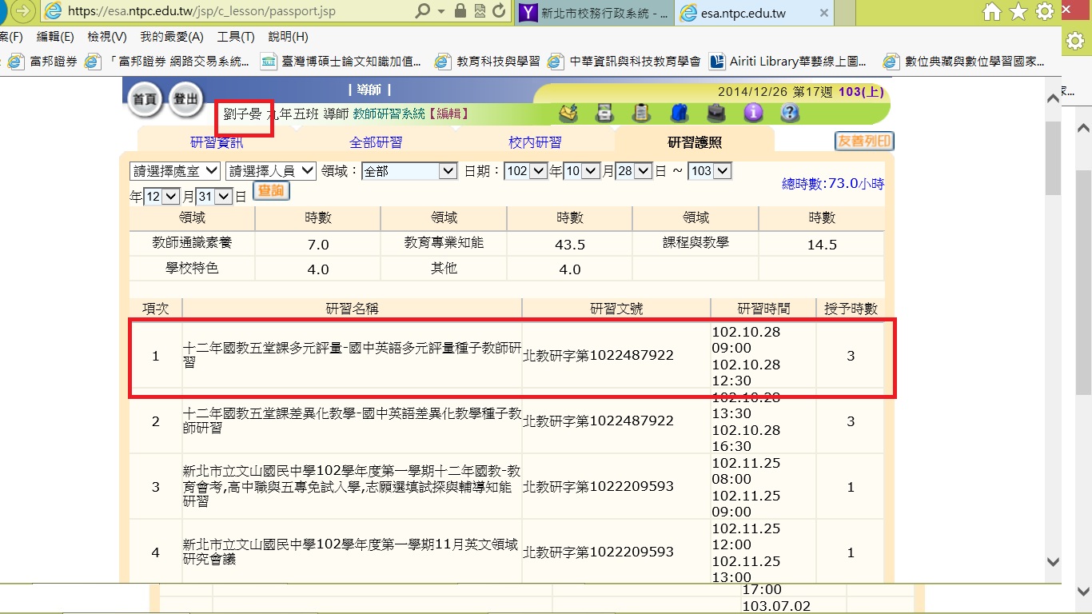Open the 領域 全部 dropdown
Viewport: 1092px width, 614px height.
click(x=409, y=171)
